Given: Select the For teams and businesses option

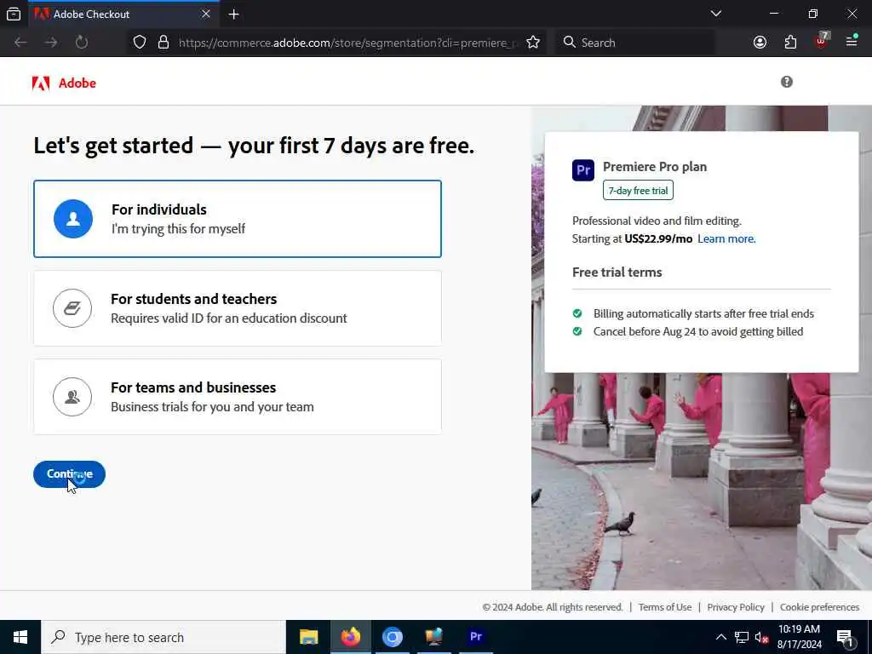Looking at the screenshot, I should coord(238,397).
